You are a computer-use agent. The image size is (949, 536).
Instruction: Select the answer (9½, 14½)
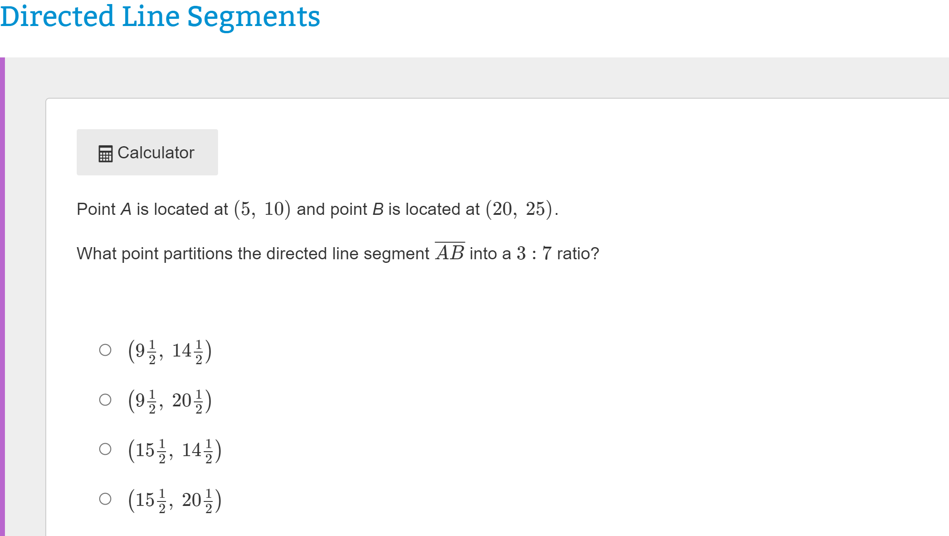tap(105, 351)
